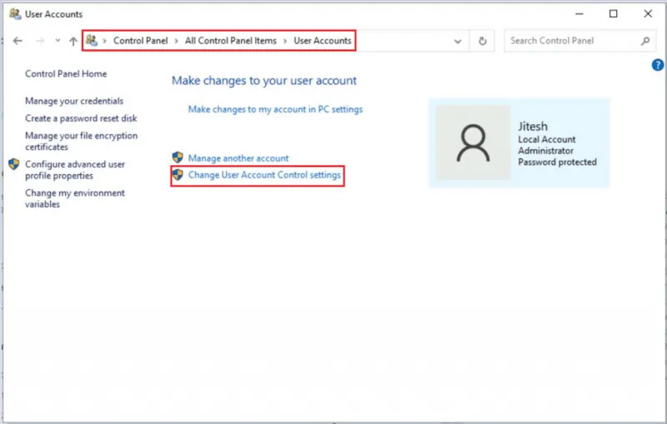Expand chevron after Control Panel breadcrumb
Viewport: 667px width, 424px height.
[179, 41]
